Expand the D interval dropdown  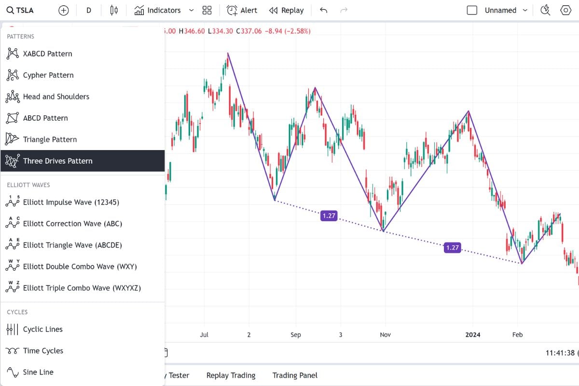tap(89, 10)
